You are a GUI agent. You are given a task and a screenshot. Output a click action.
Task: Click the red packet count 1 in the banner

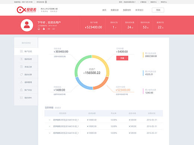(113, 27)
